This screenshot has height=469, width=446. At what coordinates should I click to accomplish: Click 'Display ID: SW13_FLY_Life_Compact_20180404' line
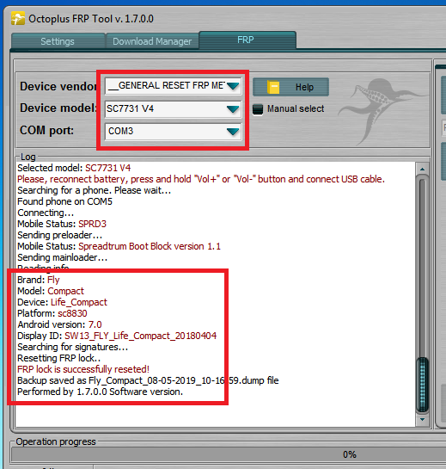pyautogui.click(x=117, y=336)
